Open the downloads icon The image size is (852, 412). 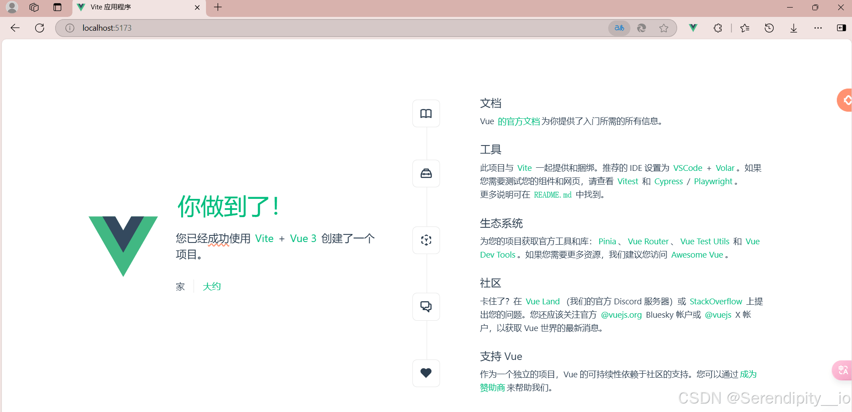click(x=794, y=28)
